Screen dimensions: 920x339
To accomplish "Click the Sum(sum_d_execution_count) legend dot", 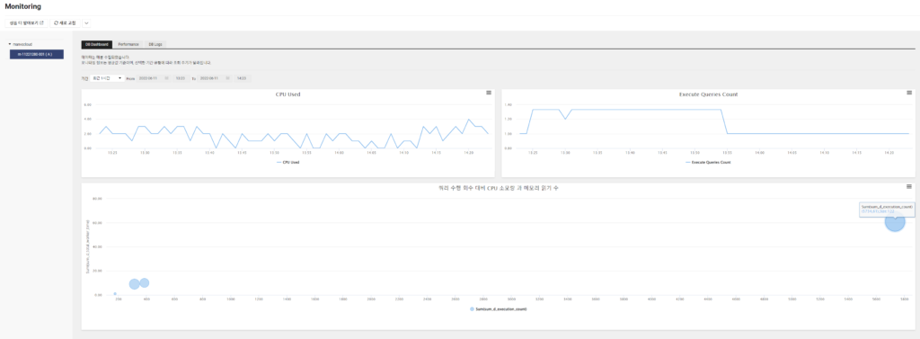I will tap(473, 308).
